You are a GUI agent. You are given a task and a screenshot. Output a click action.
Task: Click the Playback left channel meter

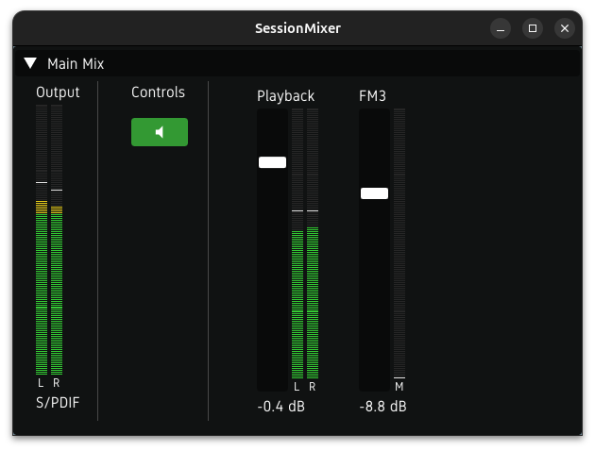297,243
